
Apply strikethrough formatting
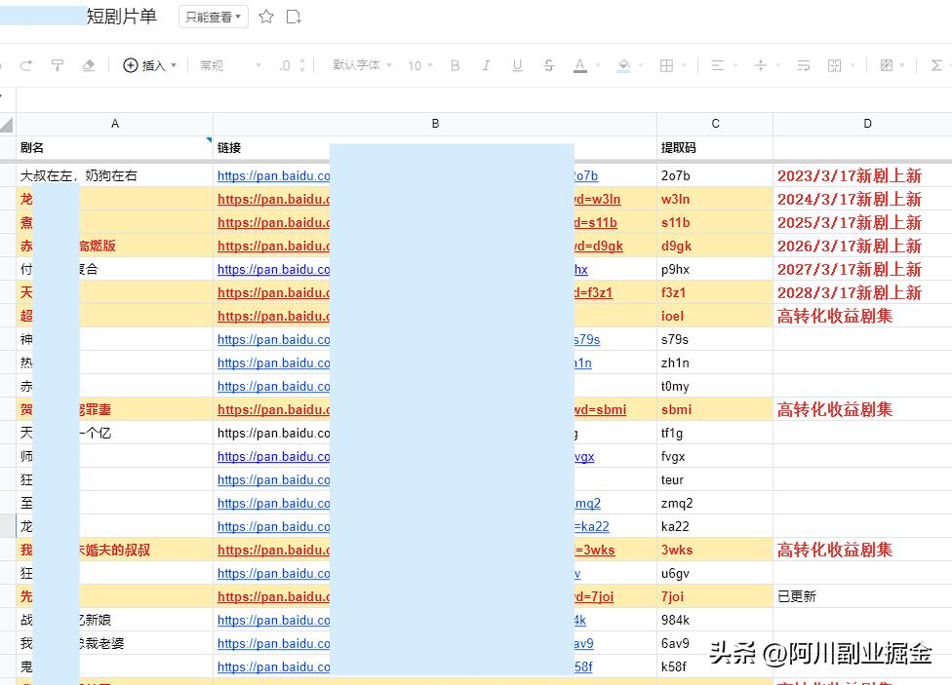(548, 65)
